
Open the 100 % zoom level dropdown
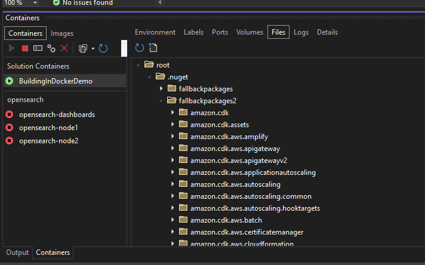click(35, 3)
